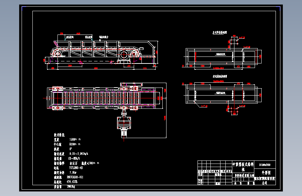Select the motor and reducer drive unit
302x196 pixels.
point(124,124)
